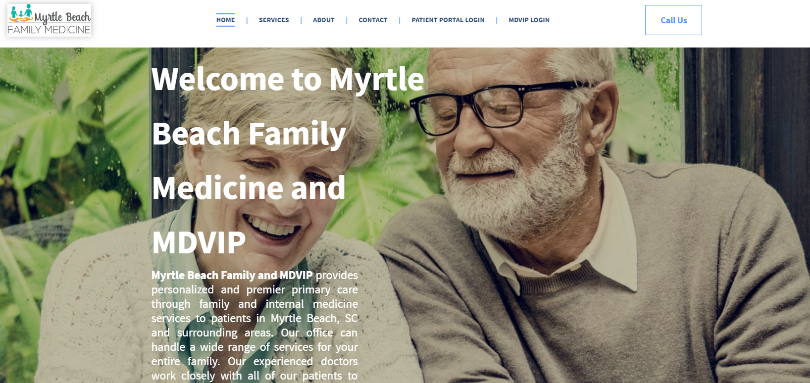Open the ABOUT page link
810x383 pixels.
point(324,20)
